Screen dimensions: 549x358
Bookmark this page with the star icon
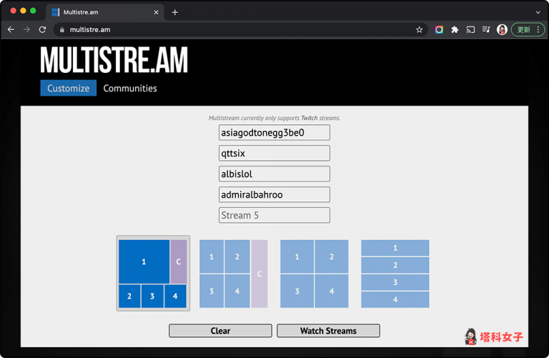(419, 30)
